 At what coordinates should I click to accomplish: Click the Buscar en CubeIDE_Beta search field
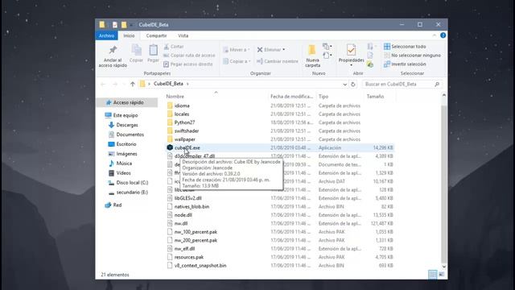tap(402, 84)
